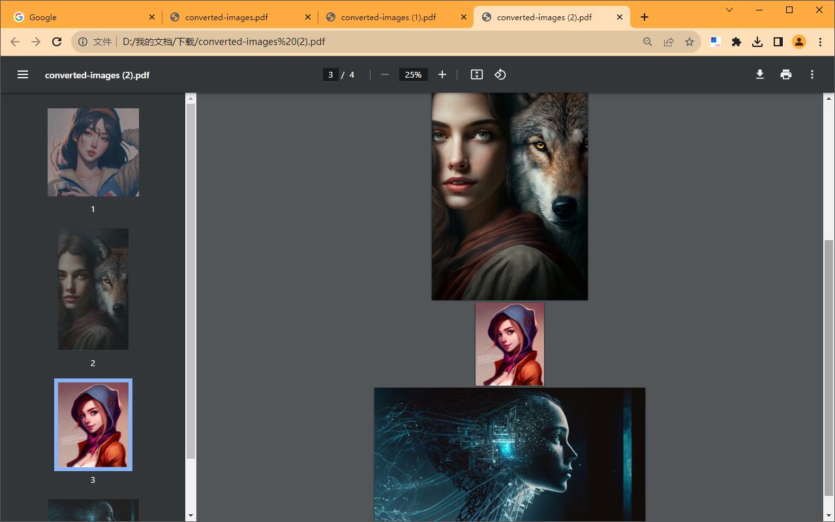Click the address bar URL
The width and height of the screenshot is (835, 522).
(x=224, y=42)
